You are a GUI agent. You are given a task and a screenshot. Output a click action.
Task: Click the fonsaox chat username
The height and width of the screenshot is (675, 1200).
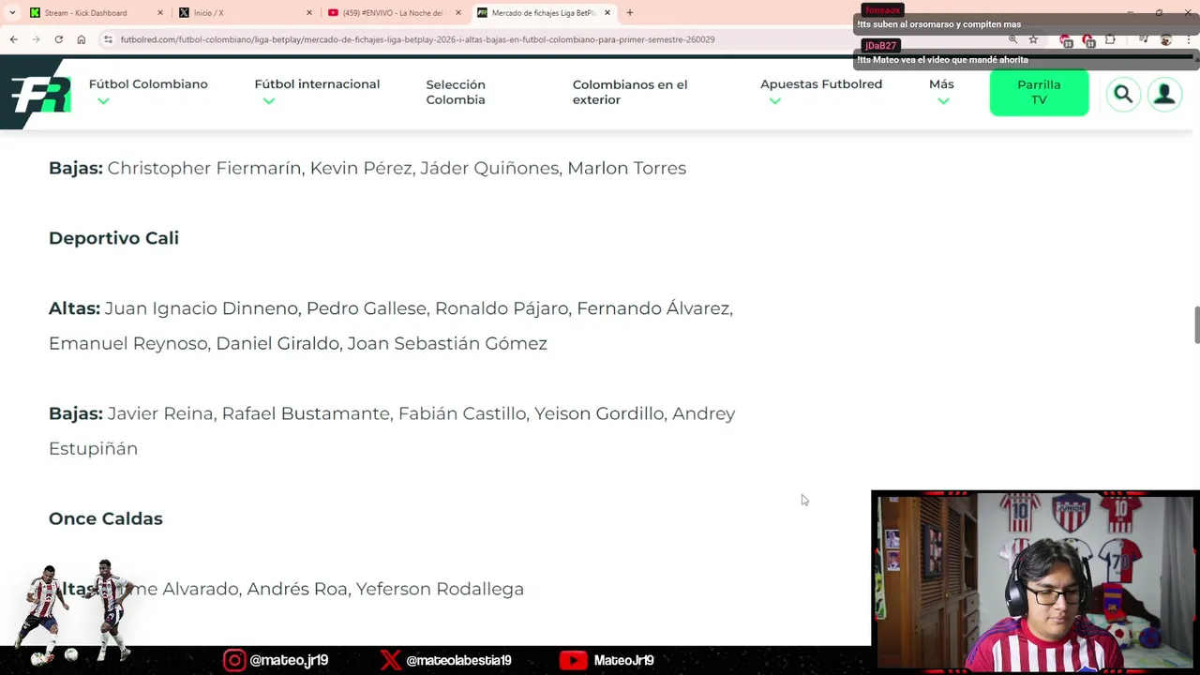882,10
